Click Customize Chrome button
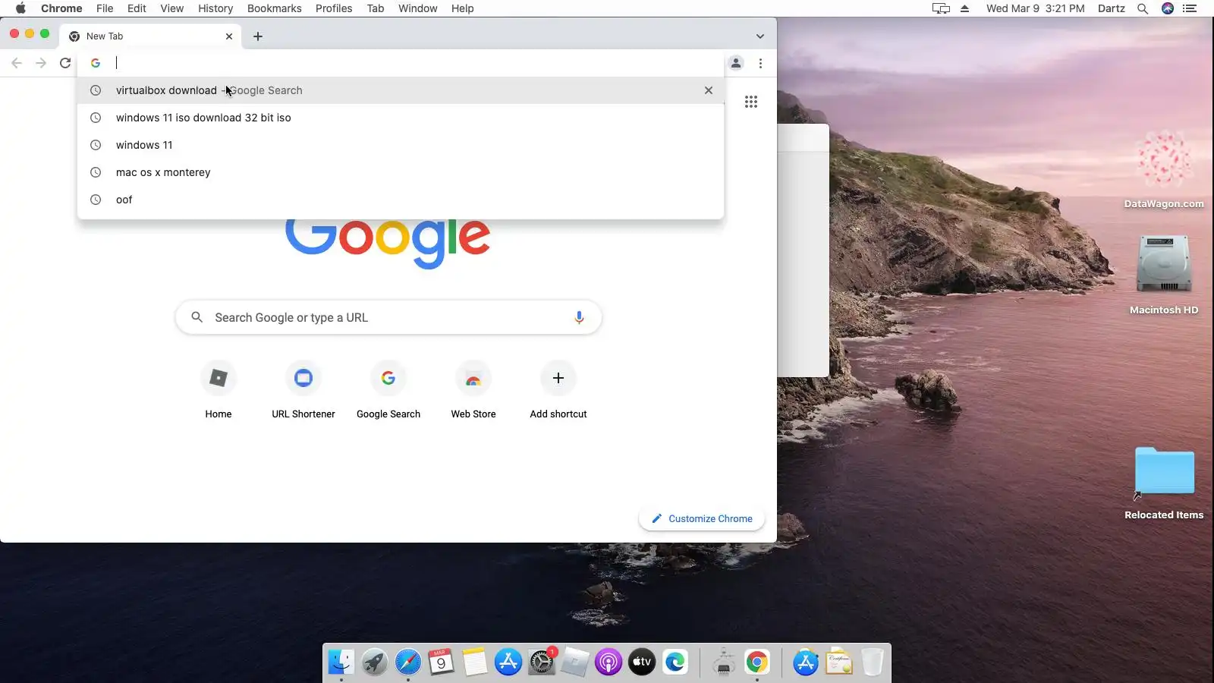Viewport: 1214px width, 683px height. pos(702,519)
